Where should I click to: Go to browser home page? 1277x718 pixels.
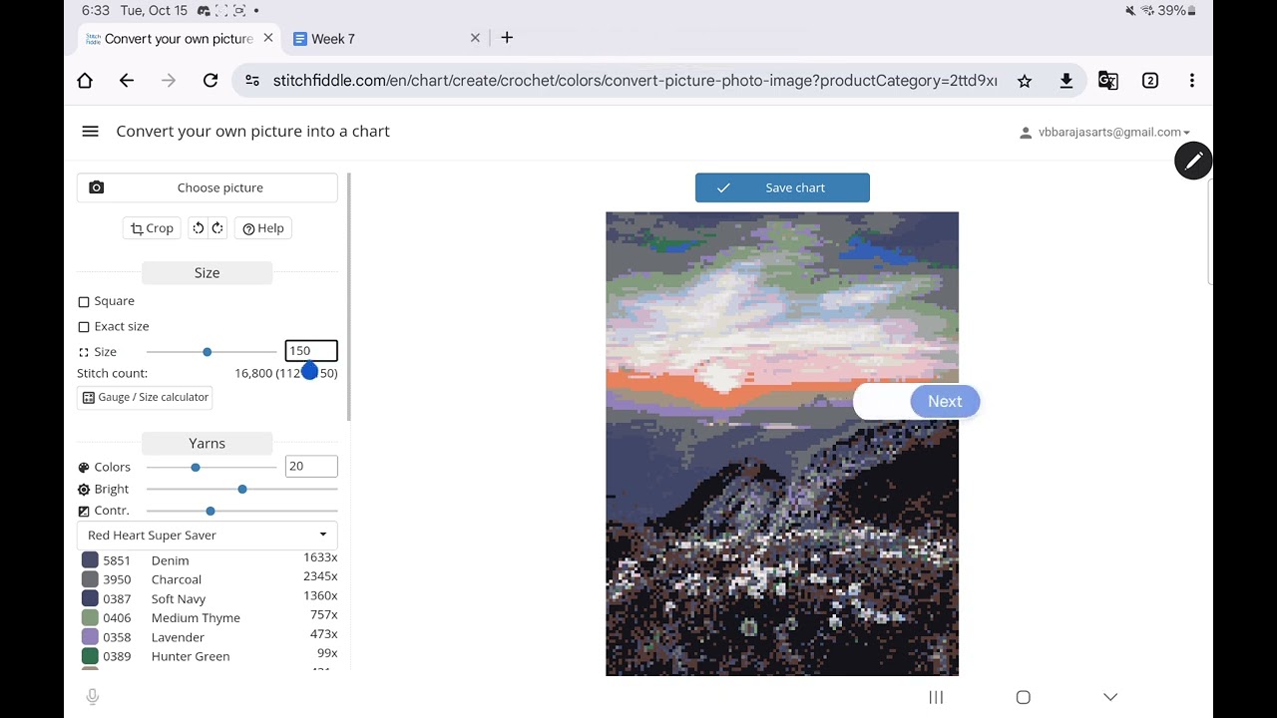[x=85, y=81]
